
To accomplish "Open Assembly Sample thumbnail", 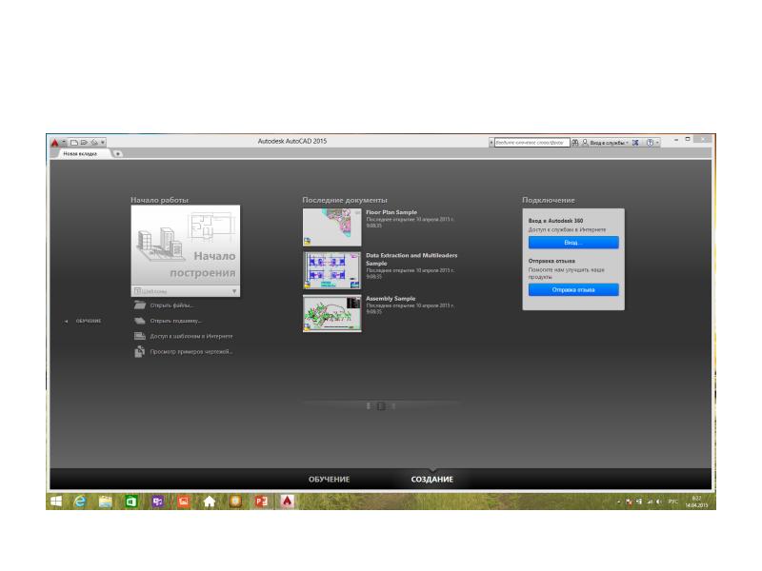I will 331,313.
